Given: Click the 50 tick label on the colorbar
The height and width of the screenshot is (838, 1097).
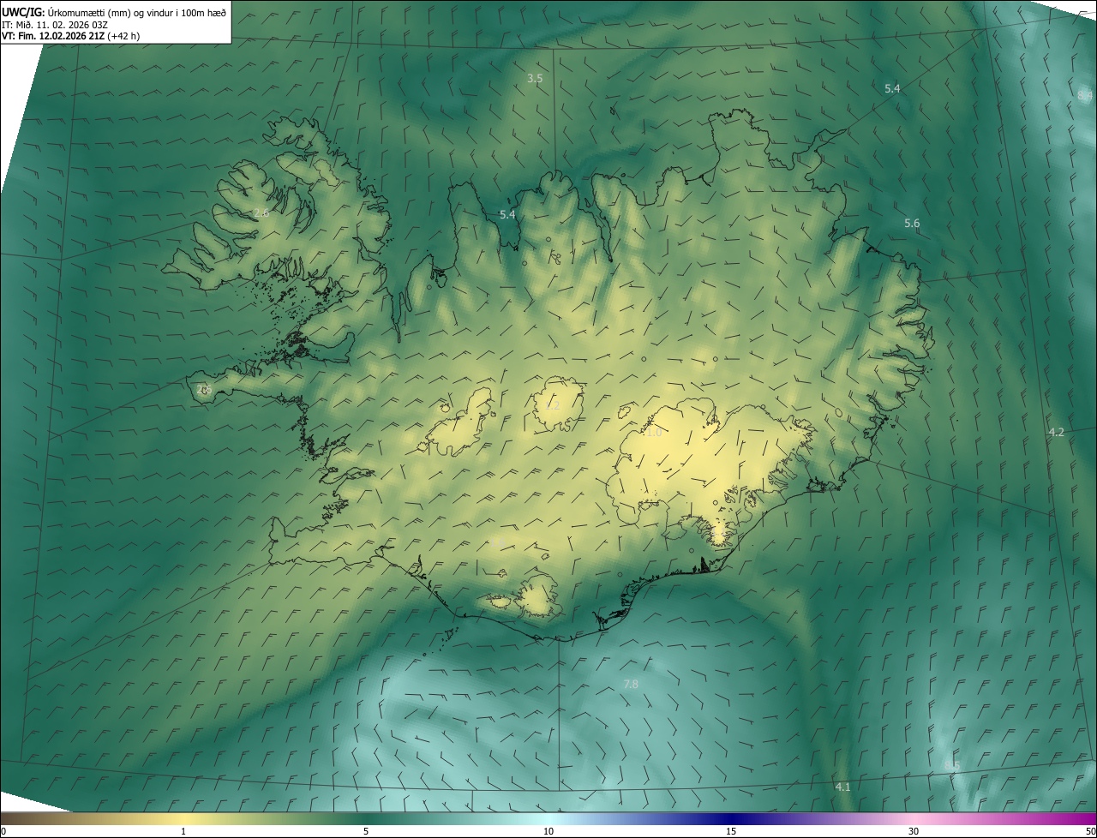Looking at the screenshot, I should [x=1090, y=832].
